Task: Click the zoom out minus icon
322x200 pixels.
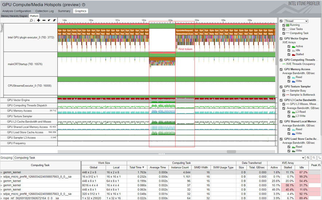Action: click(x=44, y=20)
